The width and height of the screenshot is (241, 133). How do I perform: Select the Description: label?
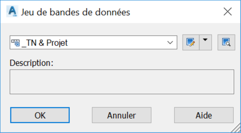tap(32, 63)
